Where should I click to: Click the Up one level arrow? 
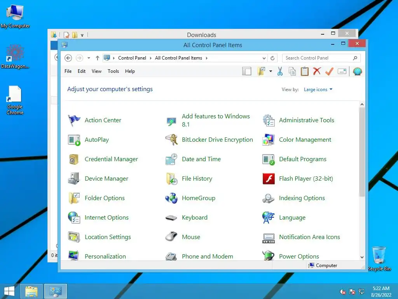(98, 58)
